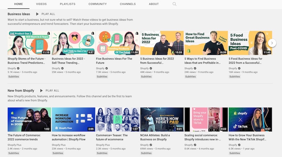This screenshot has width=282, height=157.
Task: View the ABOUT tab
Action: click(x=154, y=4)
